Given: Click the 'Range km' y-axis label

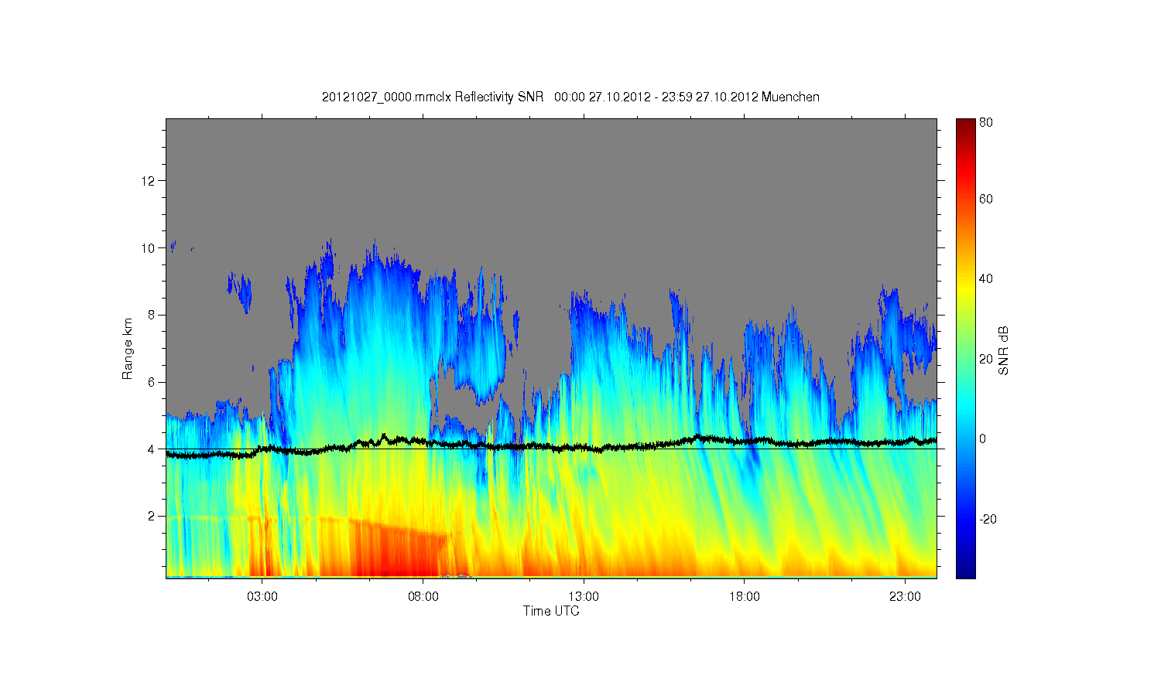Looking at the screenshot, I should pos(128,349).
